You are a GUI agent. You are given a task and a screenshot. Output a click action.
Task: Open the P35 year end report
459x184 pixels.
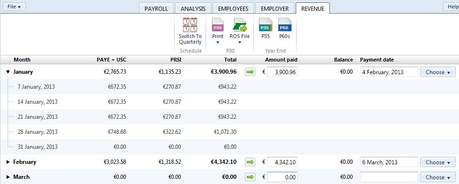[x=266, y=25]
